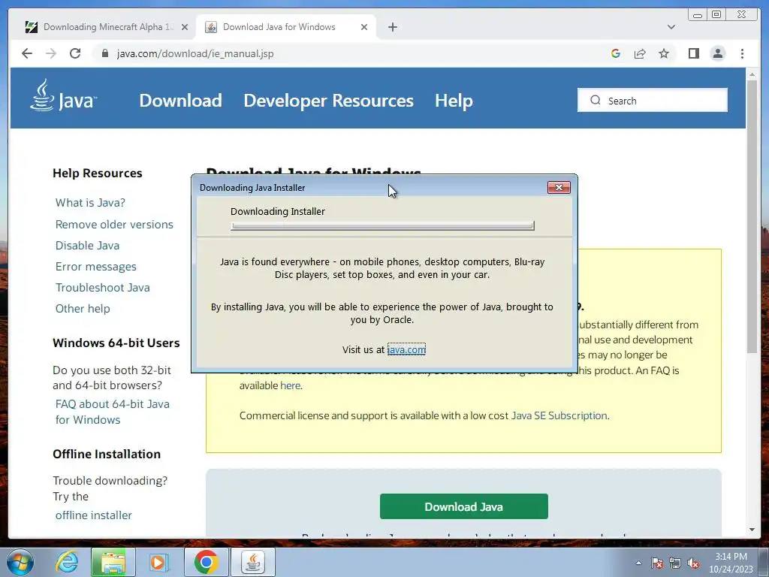Open a new tab with plus button
The height and width of the screenshot is (577, 769).
pos(392,27)
